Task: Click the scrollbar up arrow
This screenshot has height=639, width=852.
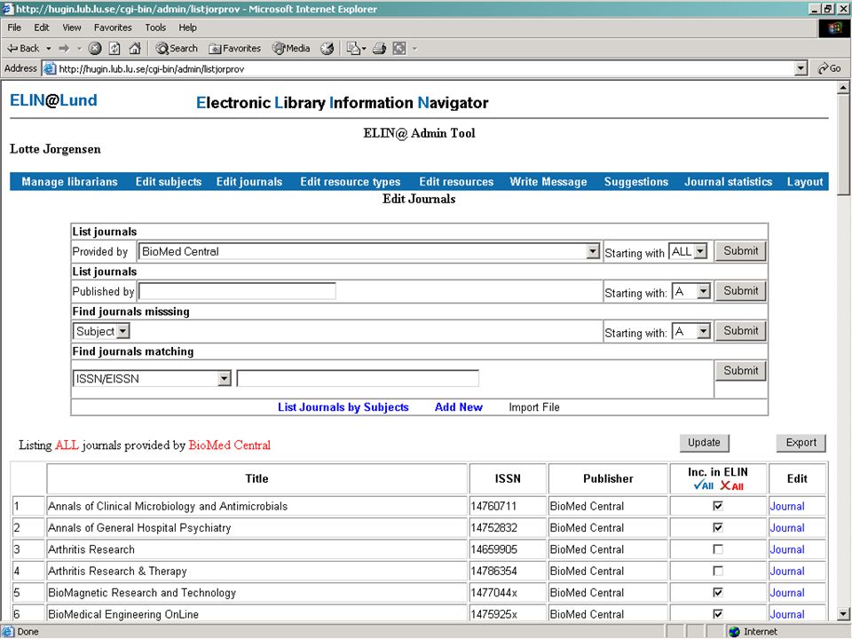Action: tap(843, 88)
